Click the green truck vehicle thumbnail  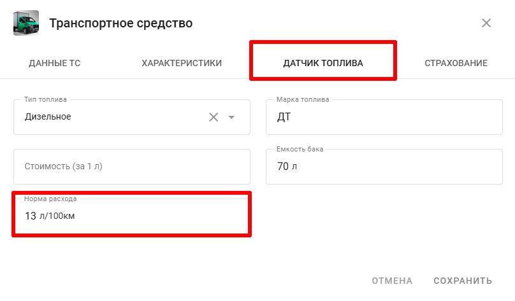25,24
